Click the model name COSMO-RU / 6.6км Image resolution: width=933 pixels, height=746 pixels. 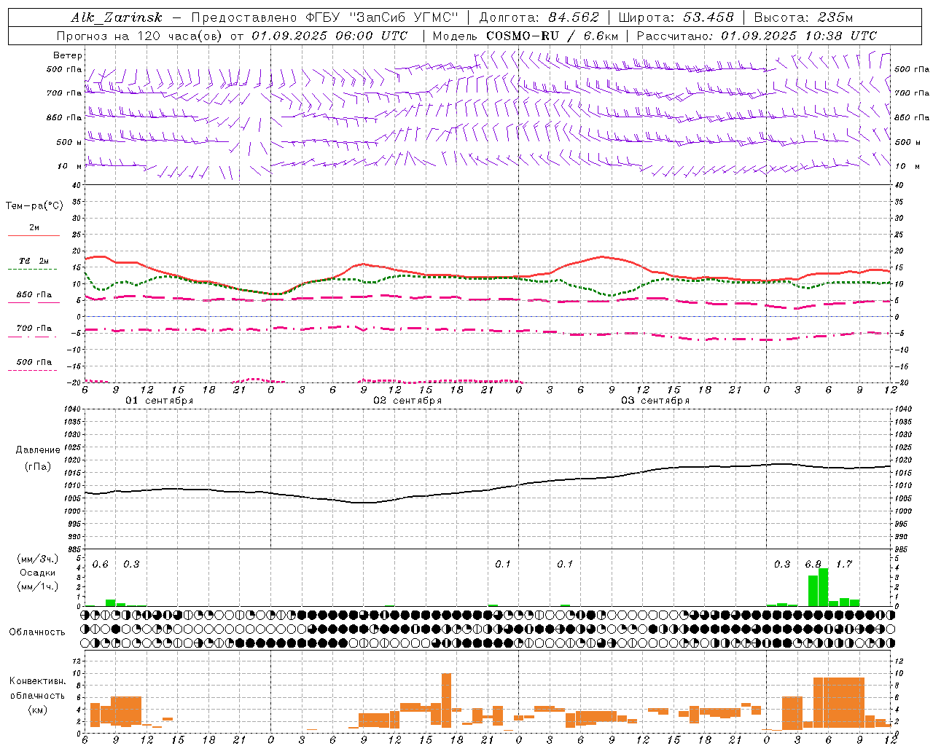(552, 36)
